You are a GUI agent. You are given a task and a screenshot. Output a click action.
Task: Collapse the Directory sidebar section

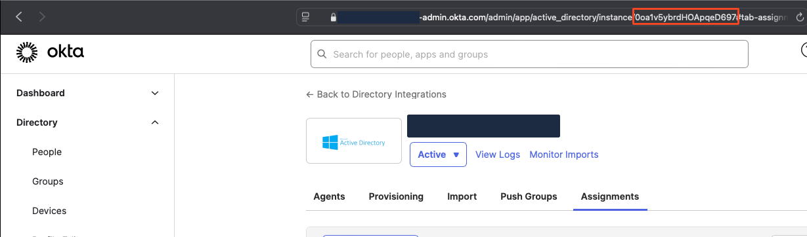(88, 122)
